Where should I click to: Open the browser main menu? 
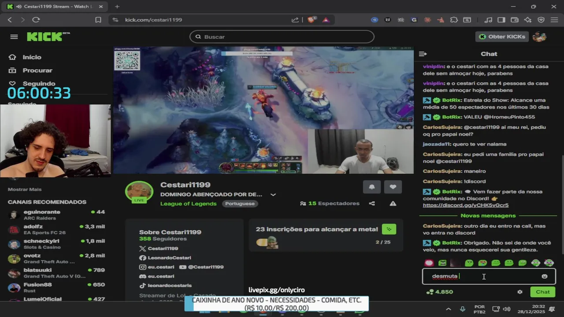pyautogui.click(x=554, y=20)
